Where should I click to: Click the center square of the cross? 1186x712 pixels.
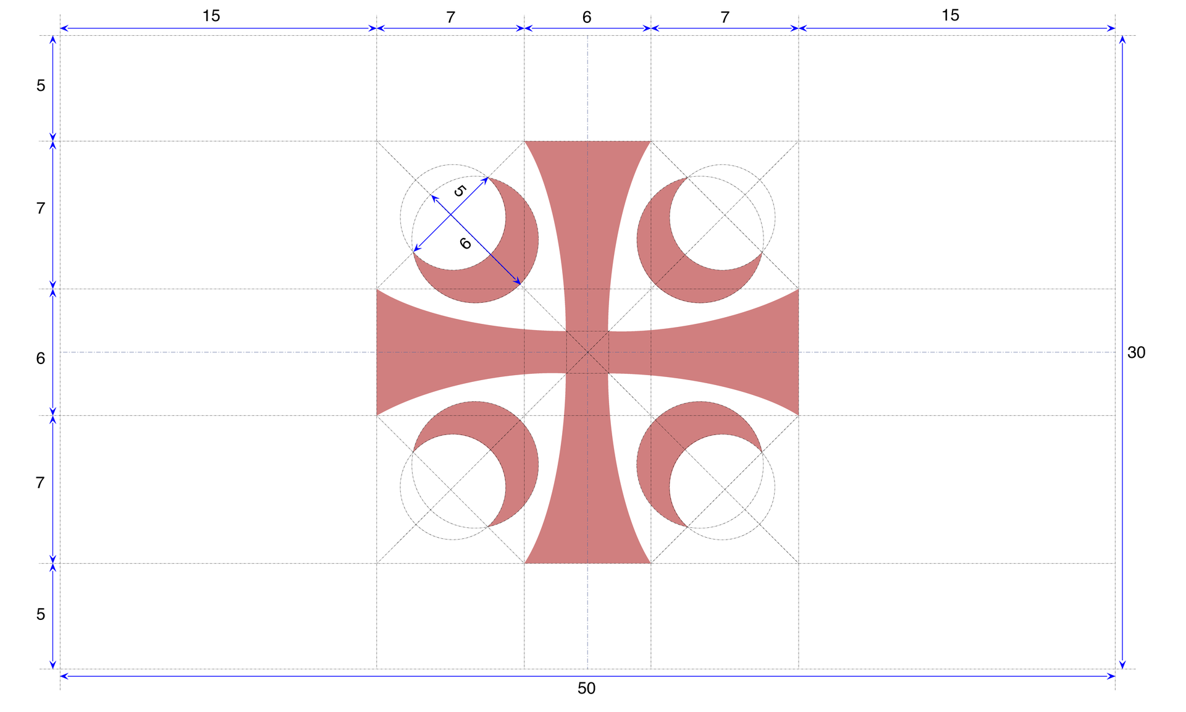587,352
